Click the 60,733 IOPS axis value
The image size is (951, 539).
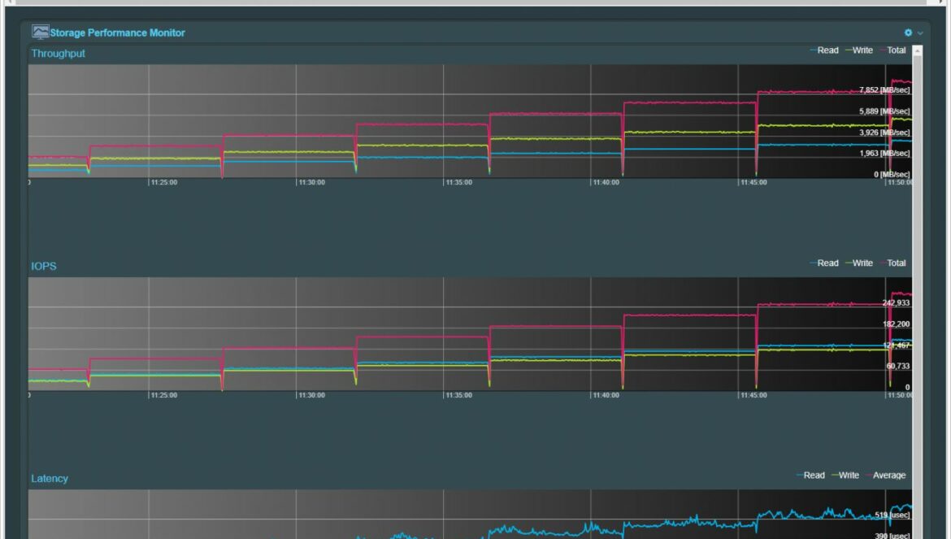[897, 366]
